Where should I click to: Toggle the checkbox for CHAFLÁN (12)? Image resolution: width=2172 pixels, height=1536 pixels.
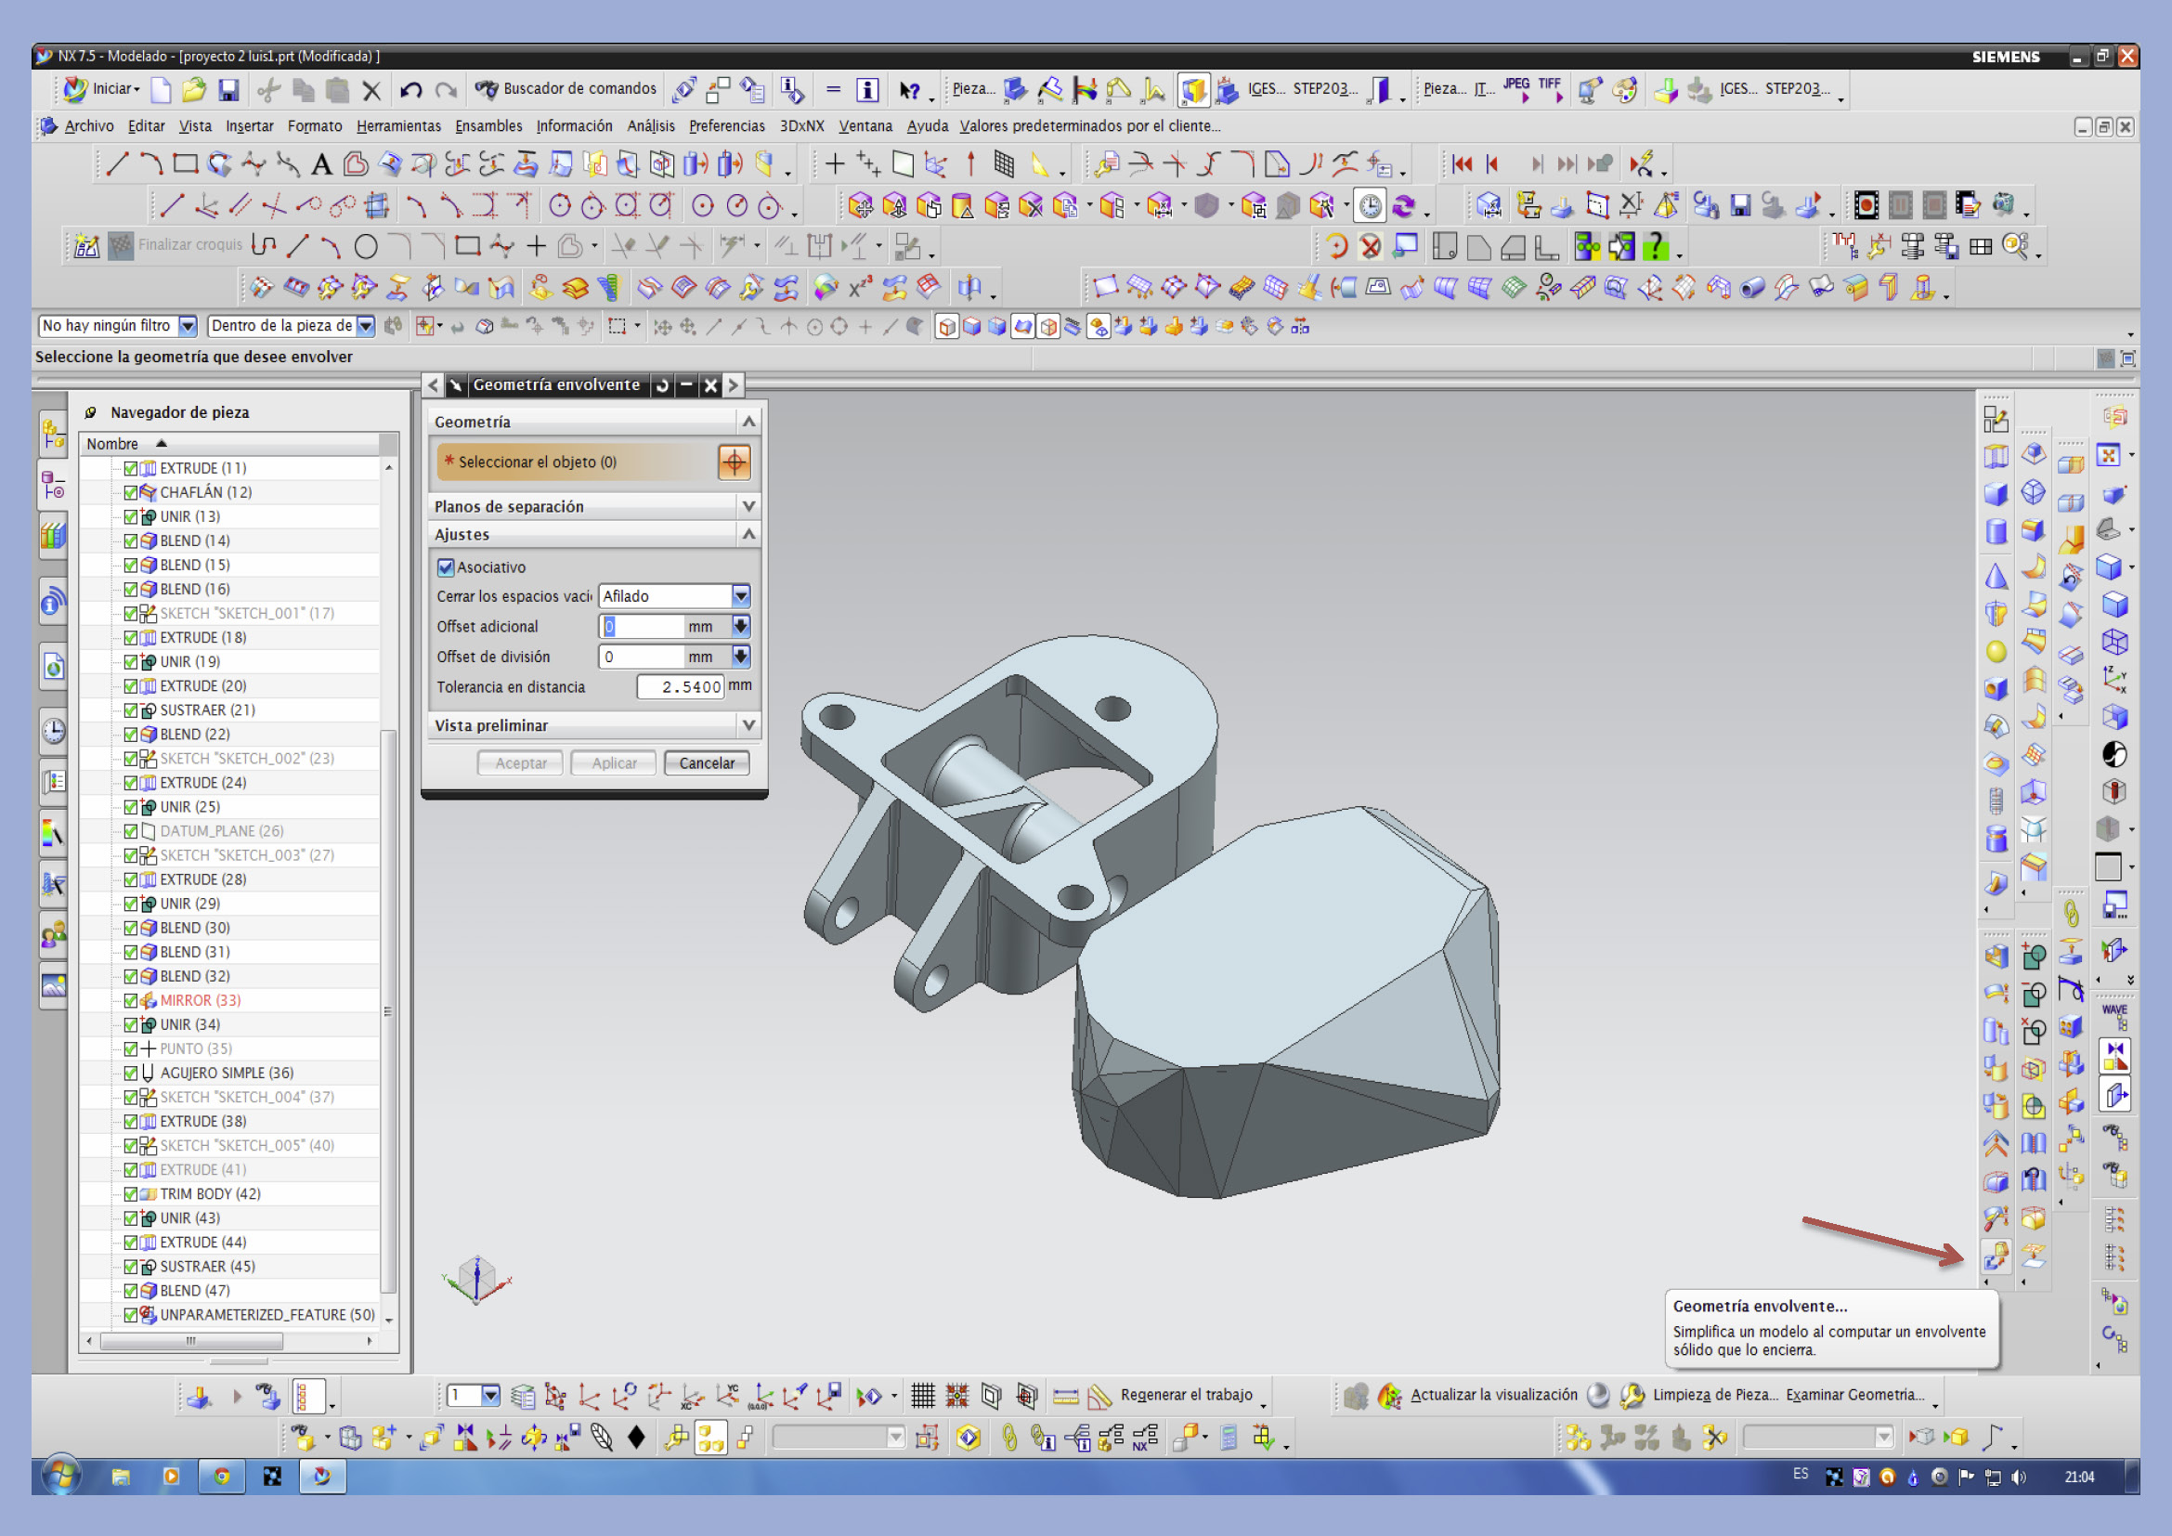pos(131,493)
